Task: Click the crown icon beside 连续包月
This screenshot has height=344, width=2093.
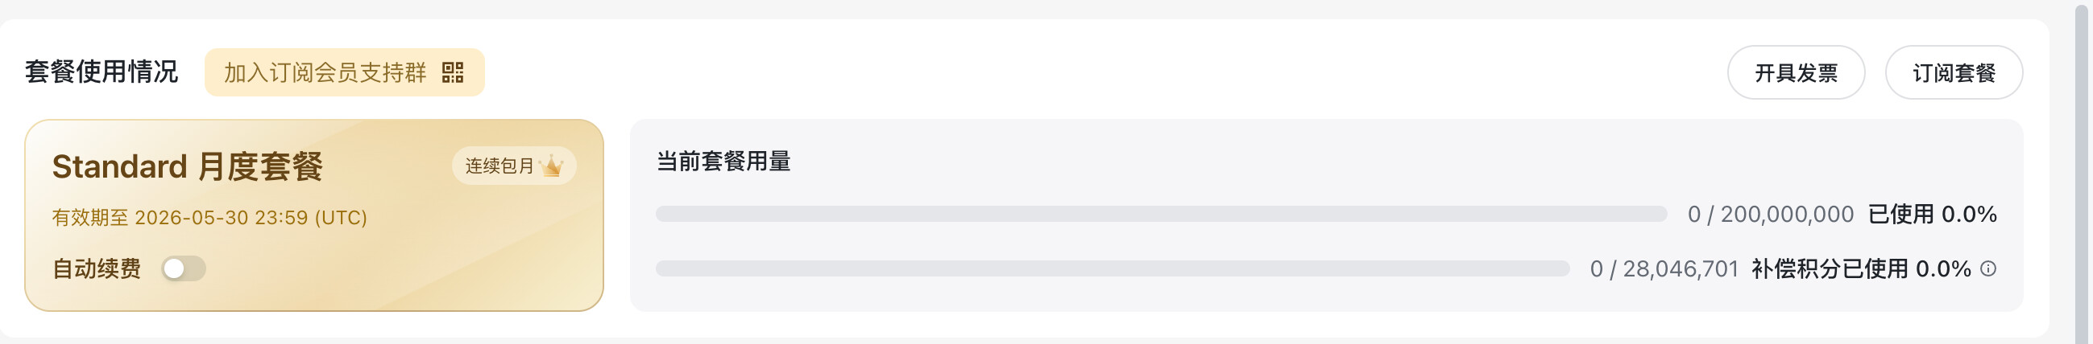Action: [x=552, y=166]
